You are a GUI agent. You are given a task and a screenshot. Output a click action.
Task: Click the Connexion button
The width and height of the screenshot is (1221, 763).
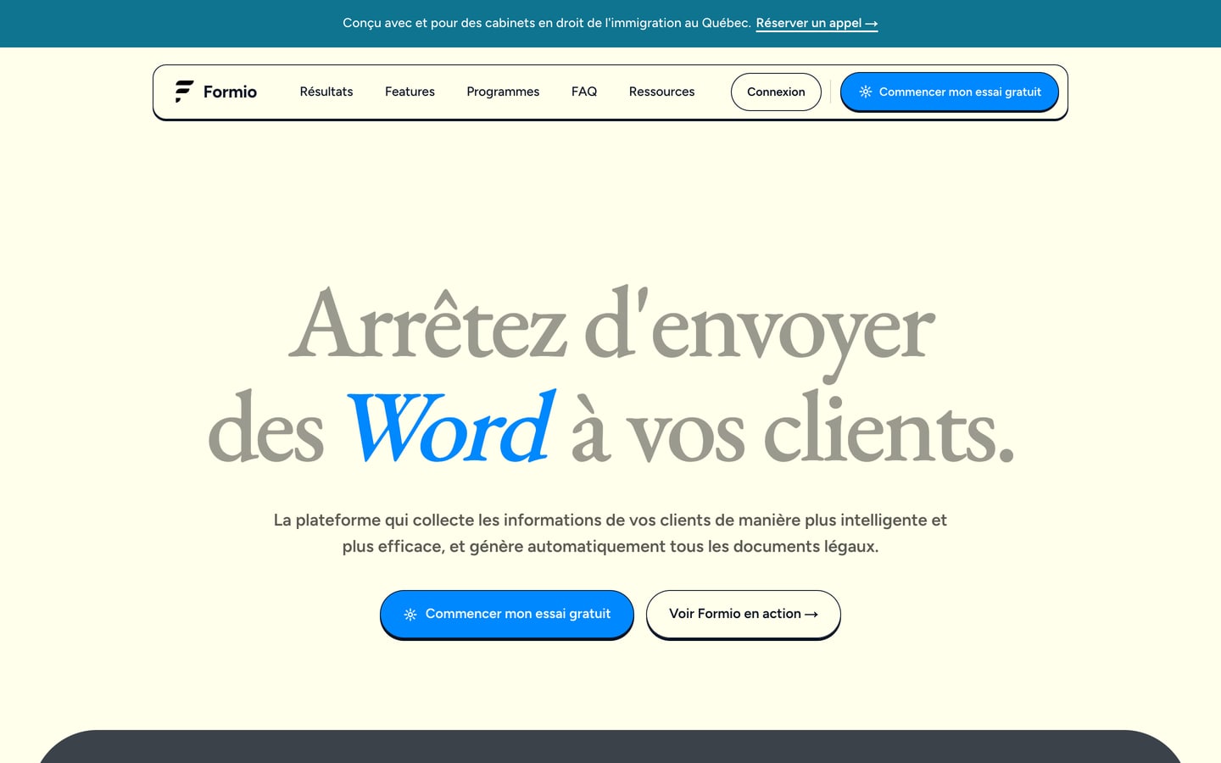(x=776, y=92)
